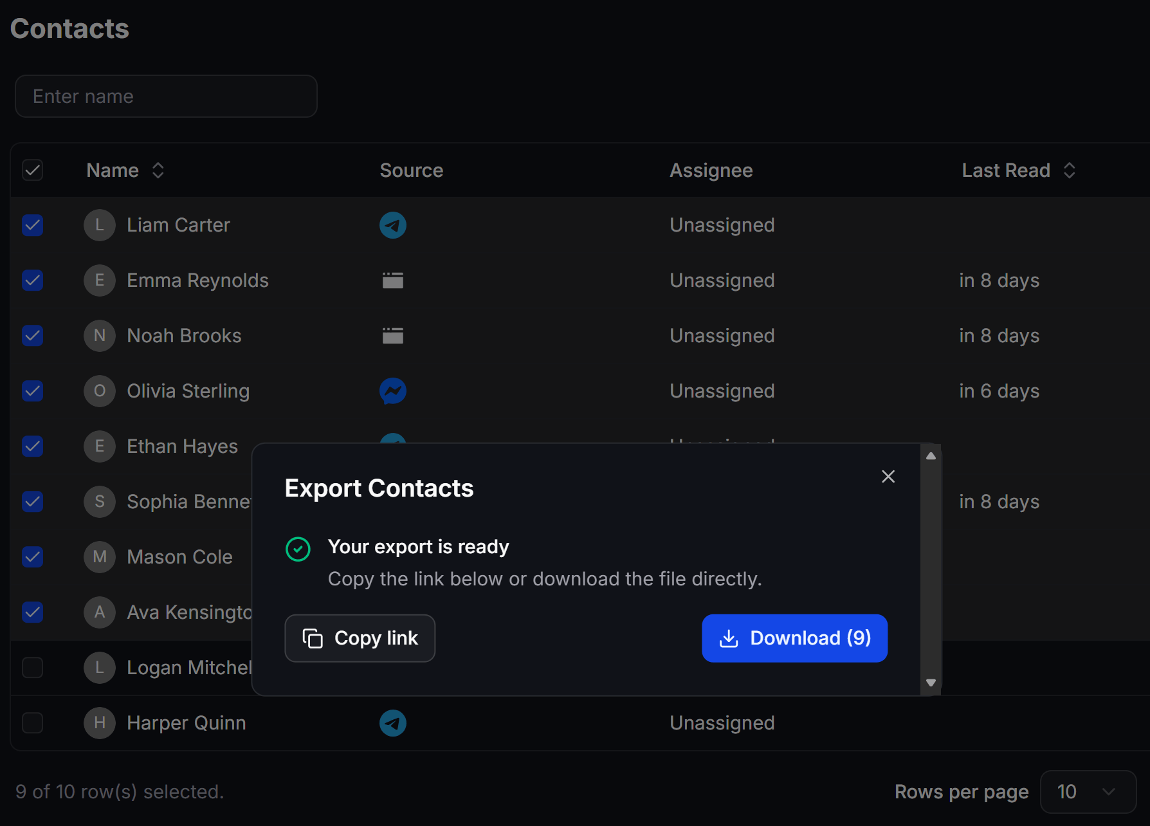Sort contacts by Name column
This screenshot has width=1150, height=826.
125,170
